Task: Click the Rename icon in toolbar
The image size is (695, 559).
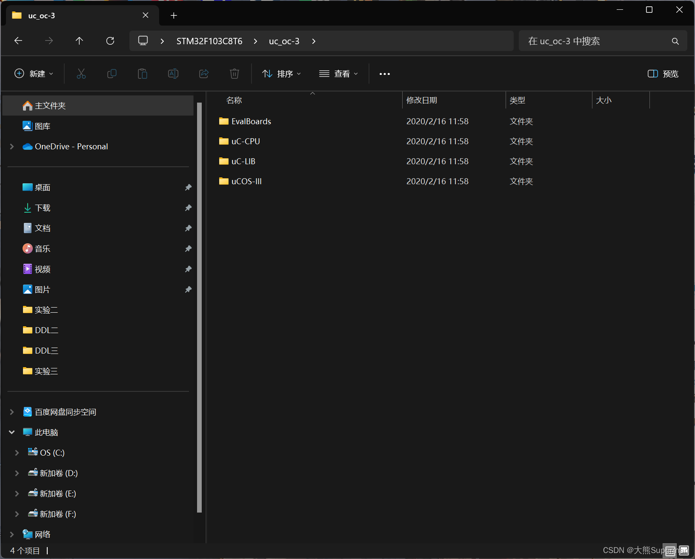Action: pyautogui.click(x=173, y=74)
